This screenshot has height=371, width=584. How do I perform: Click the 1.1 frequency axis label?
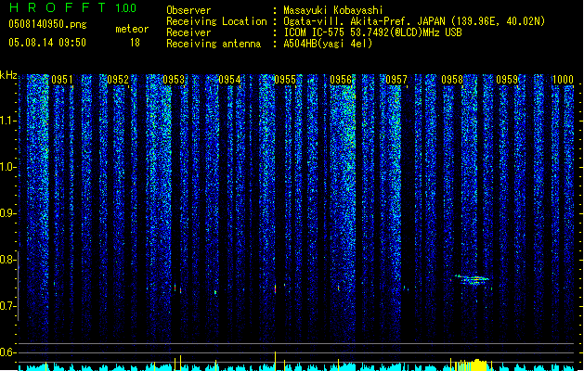pyautogui.click(x=7, y=121)
